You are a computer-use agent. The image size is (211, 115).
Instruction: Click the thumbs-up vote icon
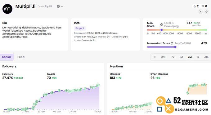tap(195, 6)
